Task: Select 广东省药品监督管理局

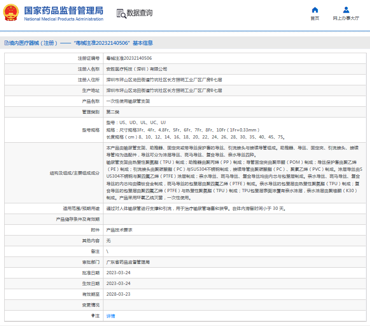Action: click(128, 262)
